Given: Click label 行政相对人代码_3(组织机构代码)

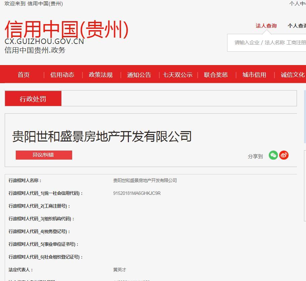Looking at the screenshot, I should pyautogui.click(x=41, y=219).
